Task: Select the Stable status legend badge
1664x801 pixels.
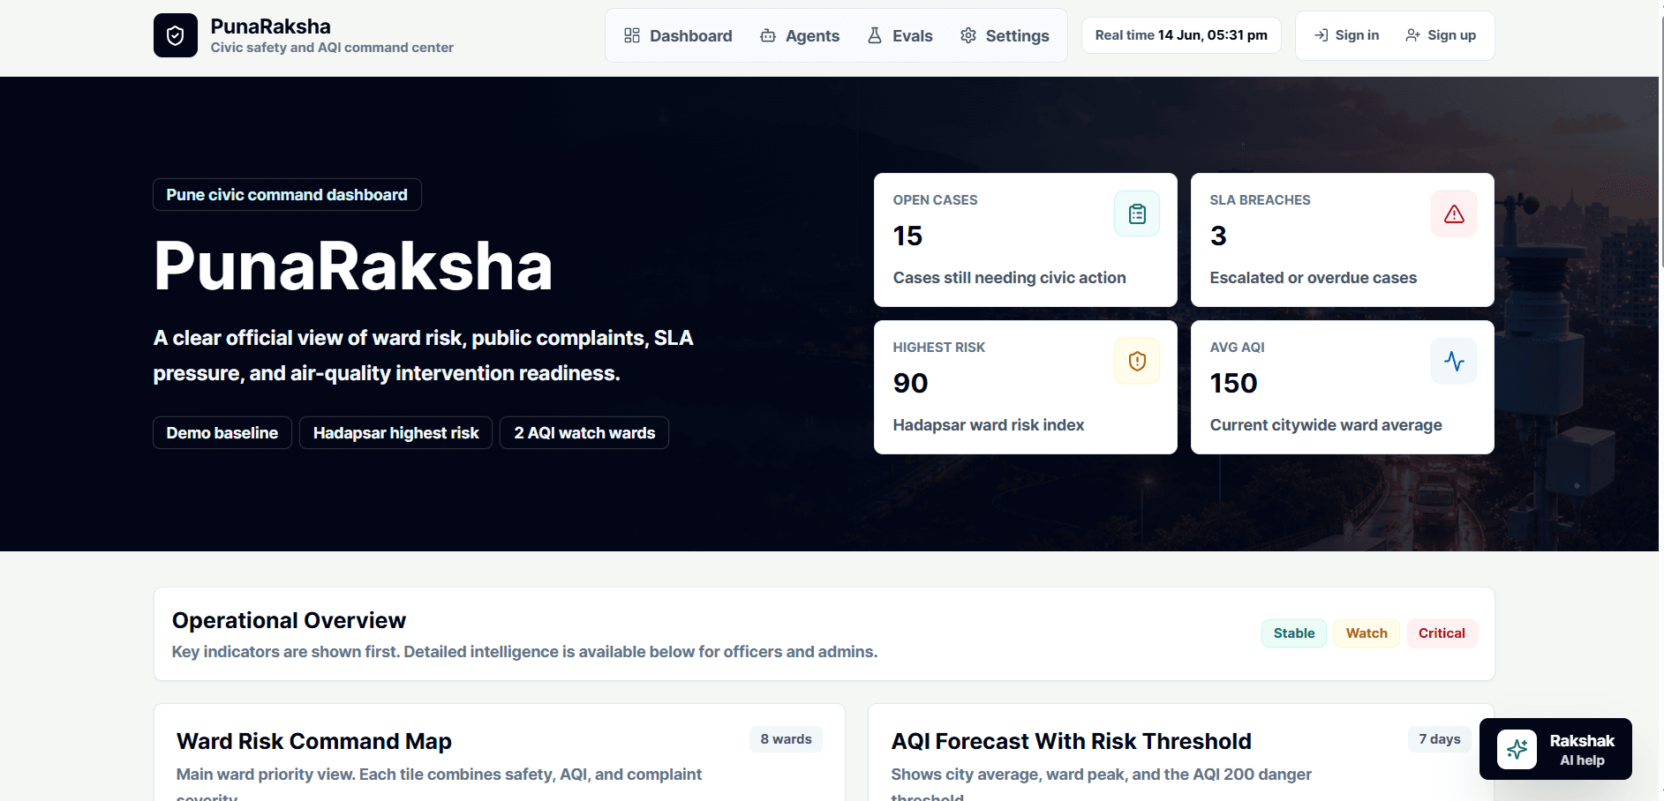Action: (x=1294, y=633)
